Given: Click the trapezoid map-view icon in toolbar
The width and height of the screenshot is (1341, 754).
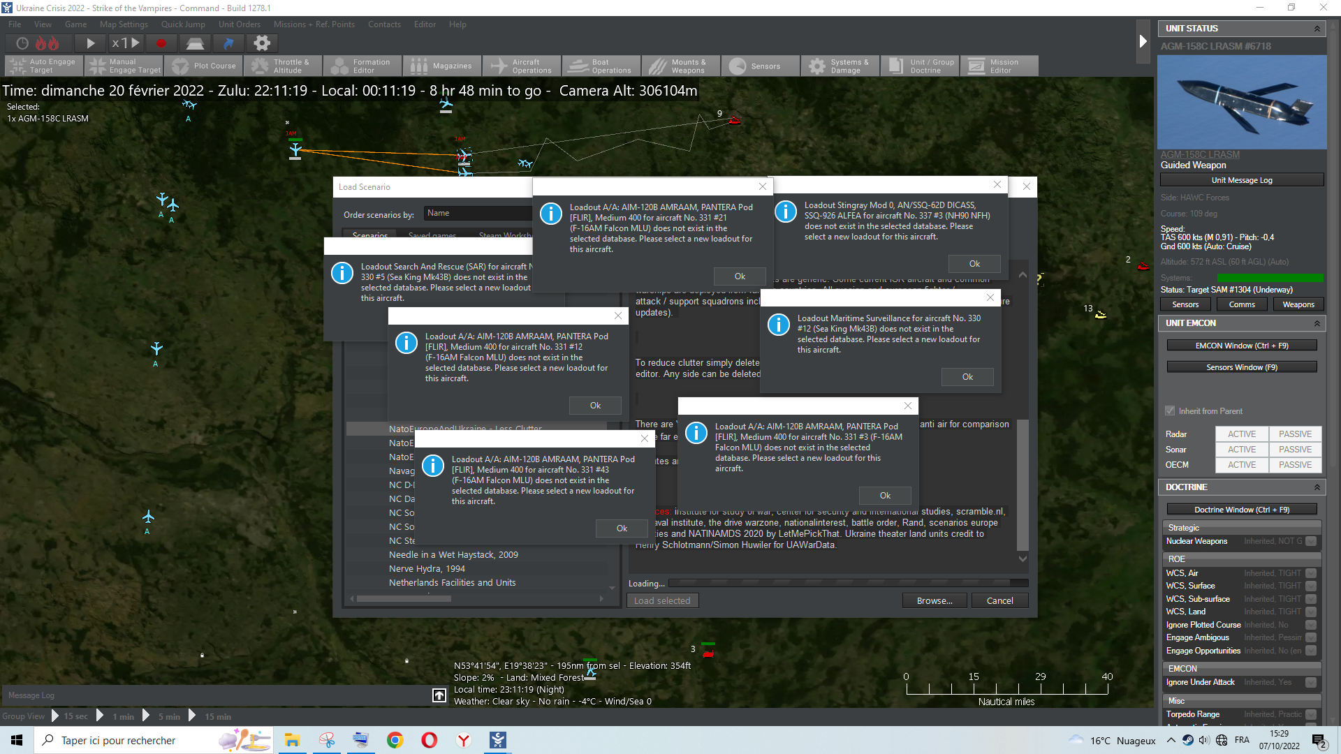Looking at the screenshot, I should [x=195, y=43].
